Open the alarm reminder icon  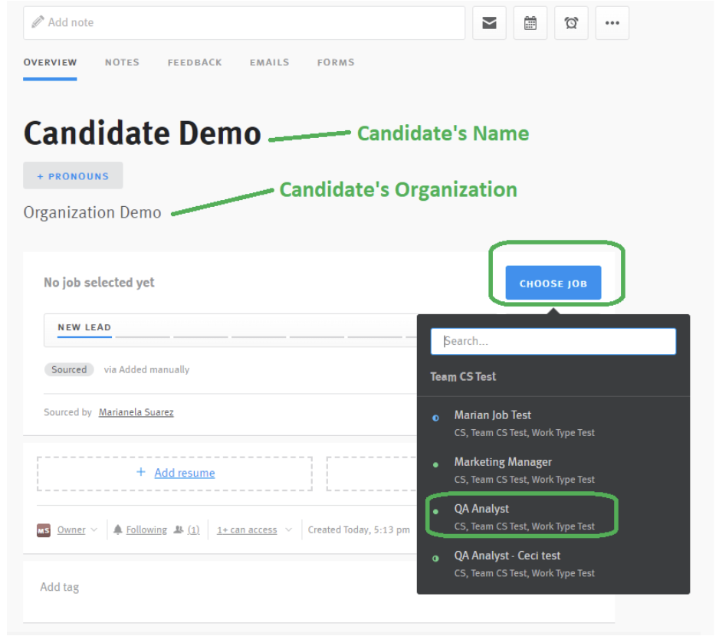[x=571, y=23]
